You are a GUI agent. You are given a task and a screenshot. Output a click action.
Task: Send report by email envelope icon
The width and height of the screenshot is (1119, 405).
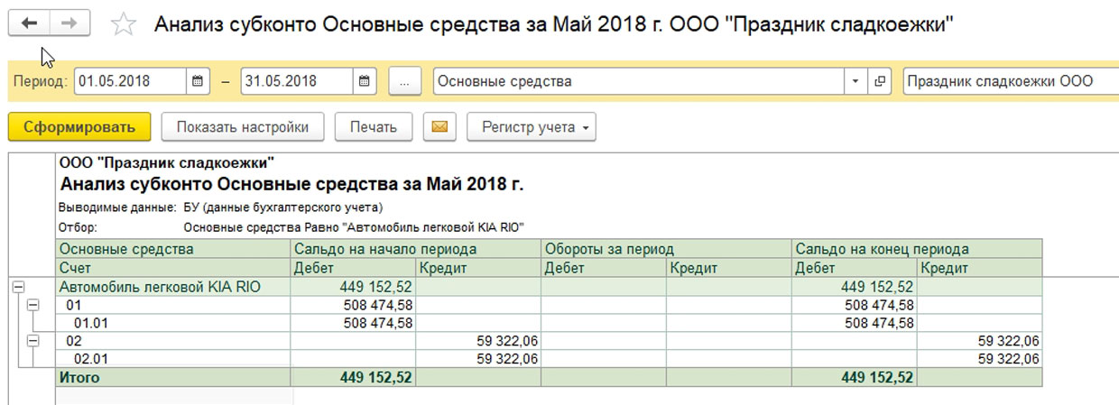click(x=439, y=127)
